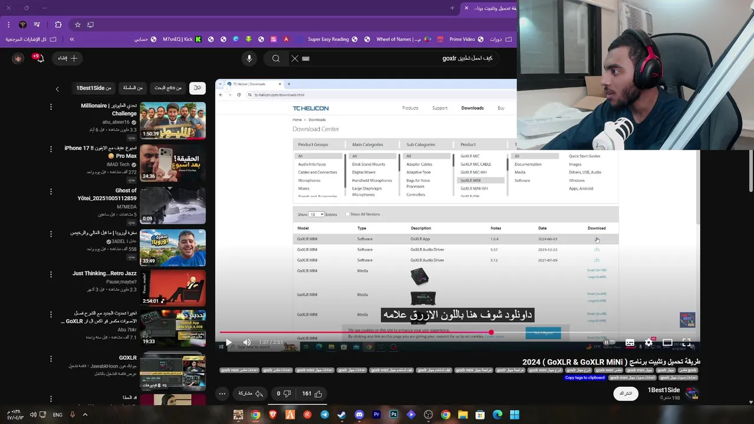The width and height of the screenshot is (754, 424).
Task: Open more actions menu below the video
Action: [x=222, y=393]
